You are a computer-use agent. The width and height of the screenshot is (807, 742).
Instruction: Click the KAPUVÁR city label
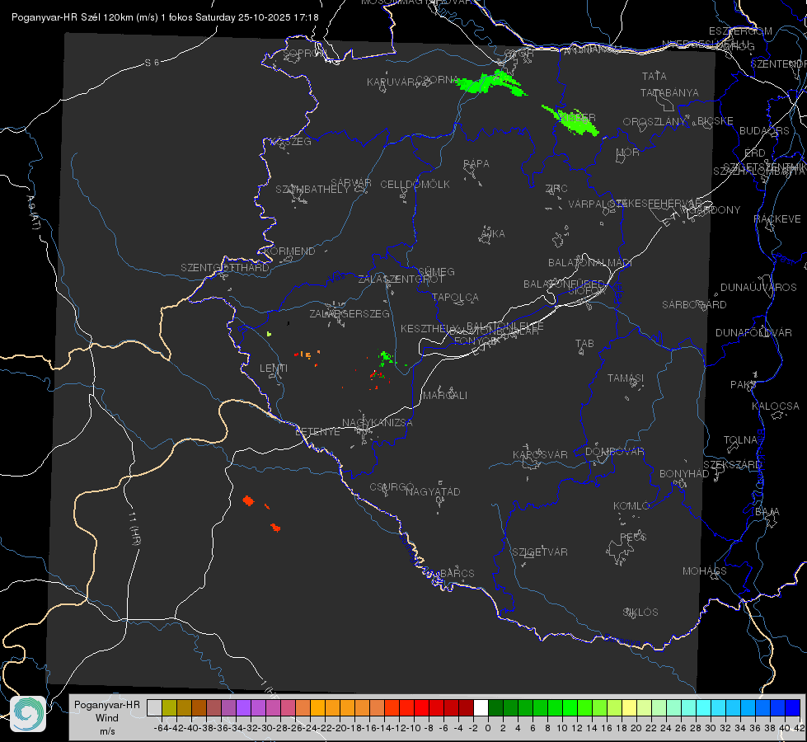pos(392,82)
